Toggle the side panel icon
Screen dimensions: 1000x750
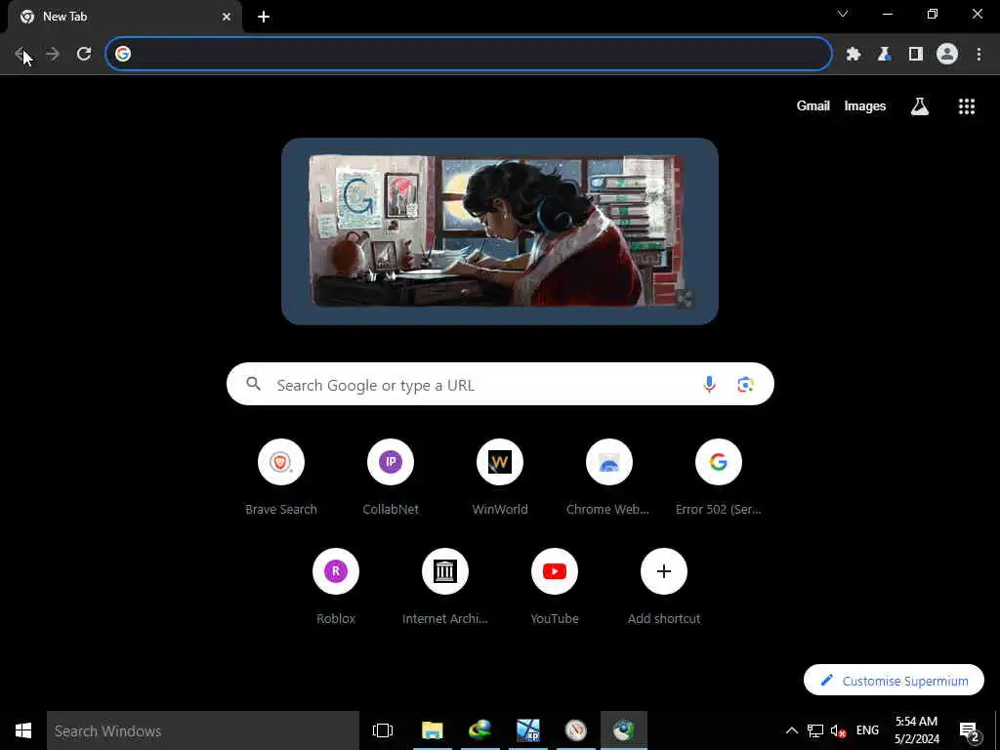pos(916,55)
